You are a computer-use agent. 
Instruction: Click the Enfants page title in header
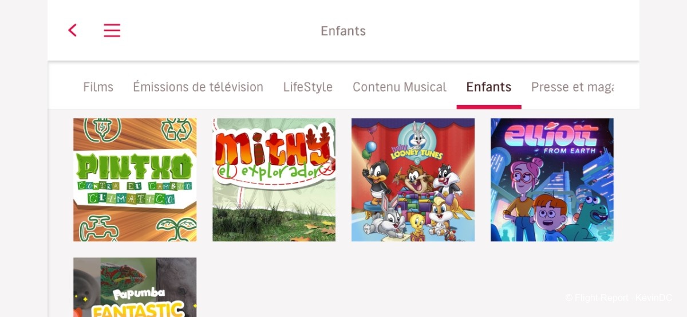[343, 31]
